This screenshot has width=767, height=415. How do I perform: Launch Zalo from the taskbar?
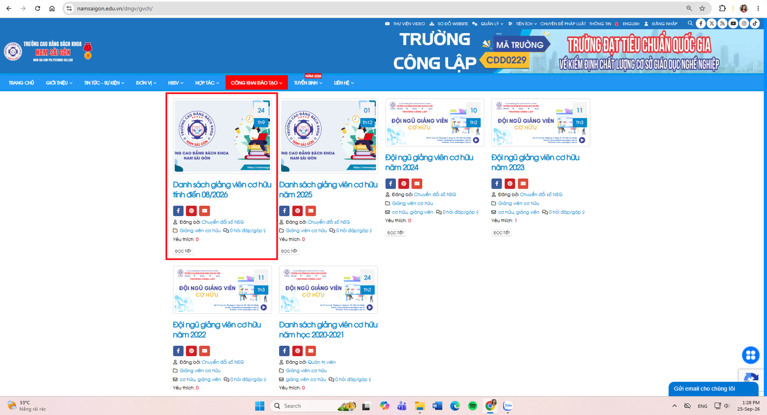click(x=508, y=406)
